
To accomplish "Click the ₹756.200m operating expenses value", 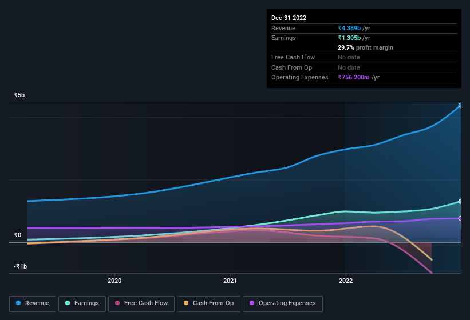I will point(354,77).
